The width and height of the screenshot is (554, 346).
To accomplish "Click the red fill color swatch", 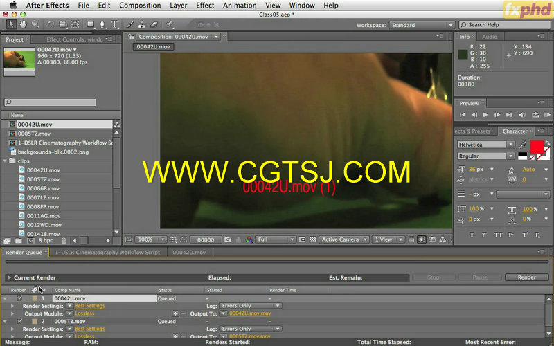I will [x=537, y=147].
